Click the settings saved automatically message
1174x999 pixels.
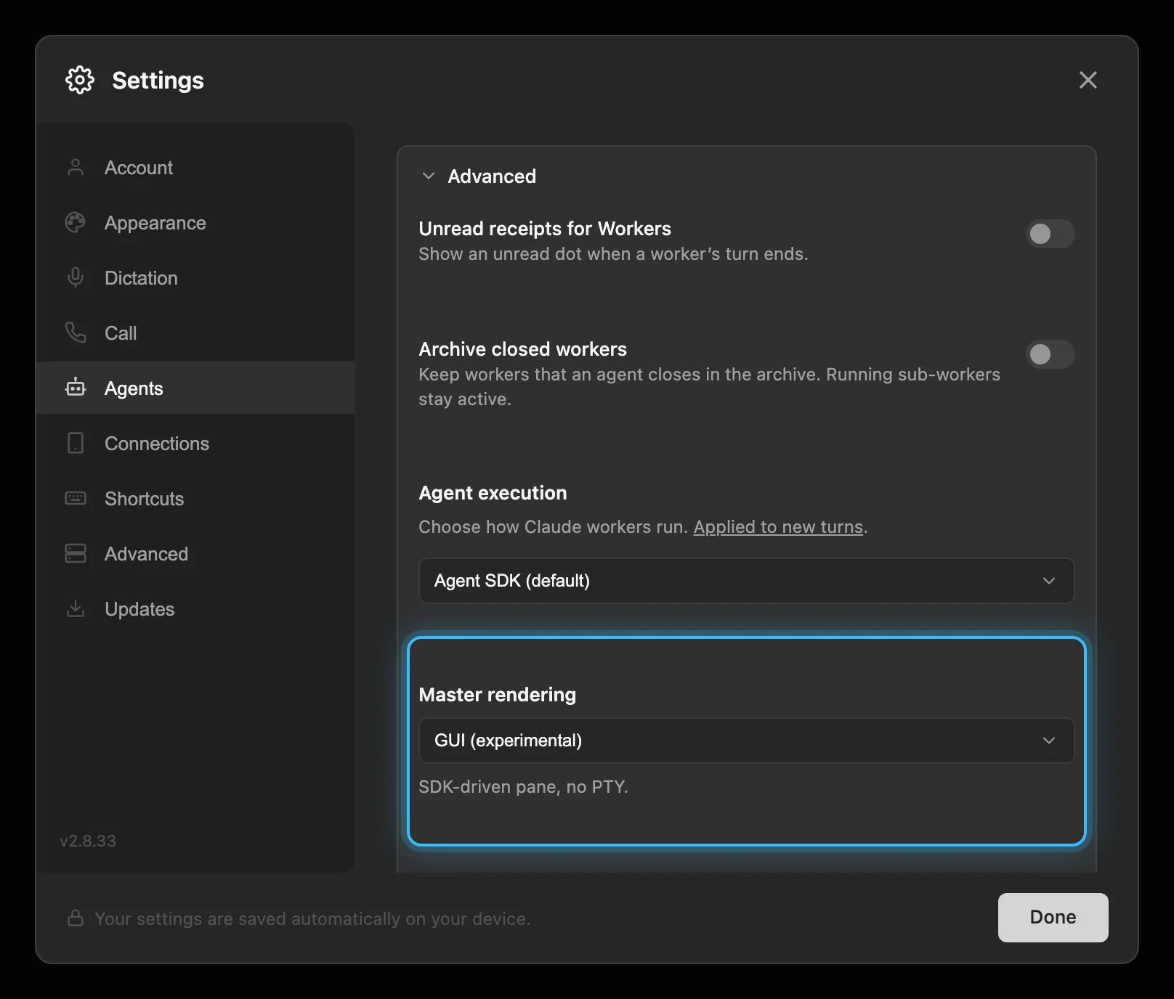312,918
